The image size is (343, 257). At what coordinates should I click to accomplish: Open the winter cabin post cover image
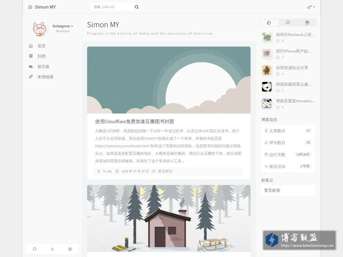(169, 218)
